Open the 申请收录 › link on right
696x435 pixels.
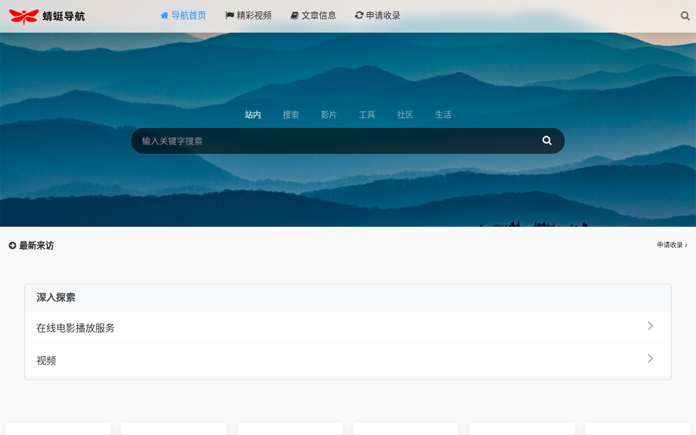coord(672,245)
